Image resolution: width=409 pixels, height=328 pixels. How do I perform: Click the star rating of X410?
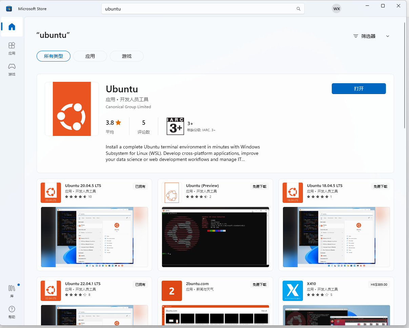[x=318, y=295]
